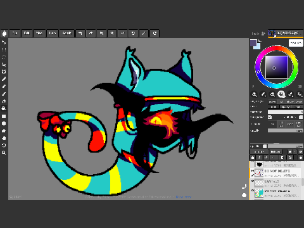Viewport: 304px width, 228px height.
Task: Select the teal DO NOT Delete layer thumbnail
Action: coord(259,193)
